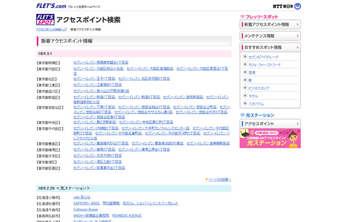Open the スタジアム sidebar link
The width and height of the screenshot is (338, 222).
pos(256,104)
